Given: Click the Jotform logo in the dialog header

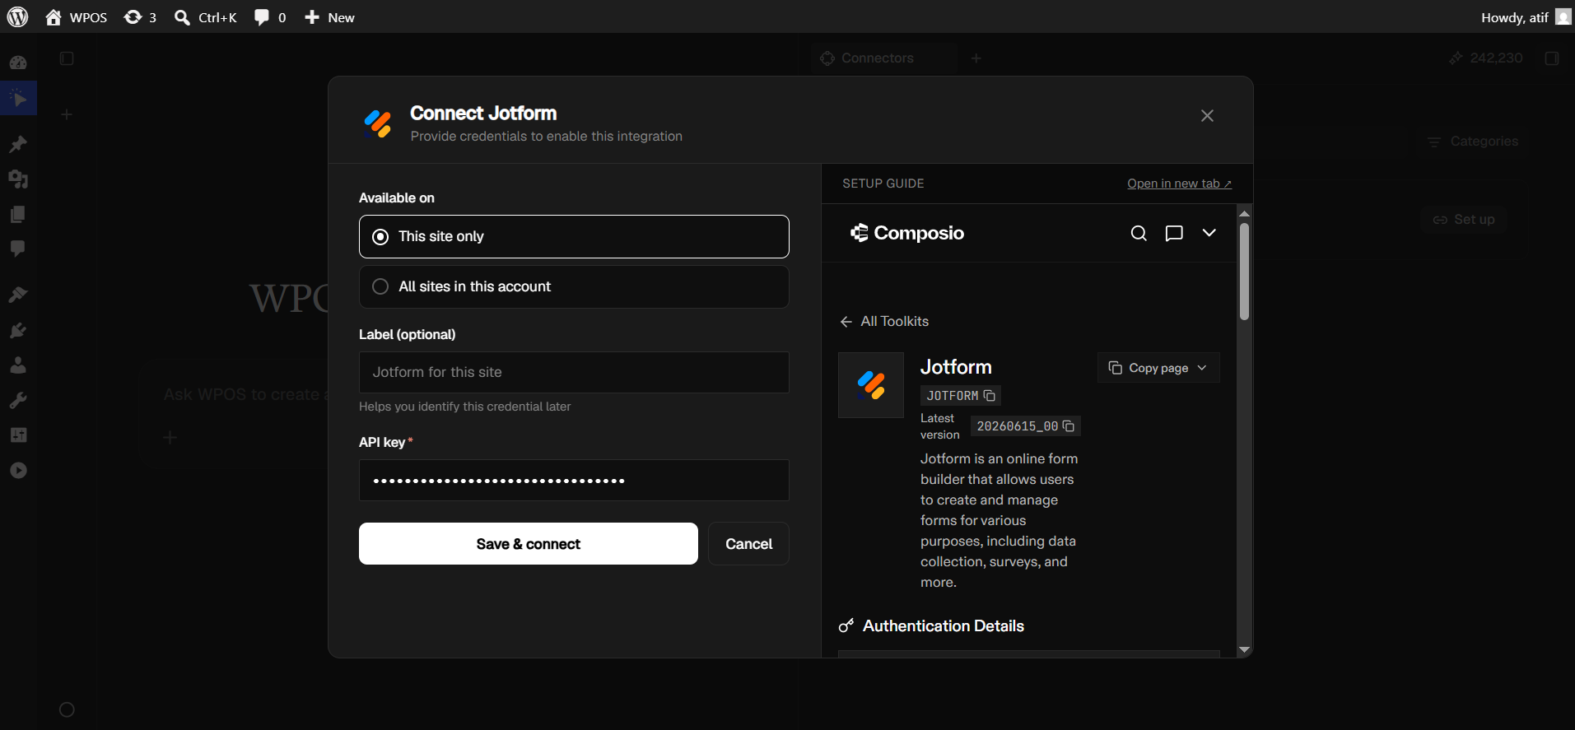Looking at the screenshot, I should [x=378, y=124].
